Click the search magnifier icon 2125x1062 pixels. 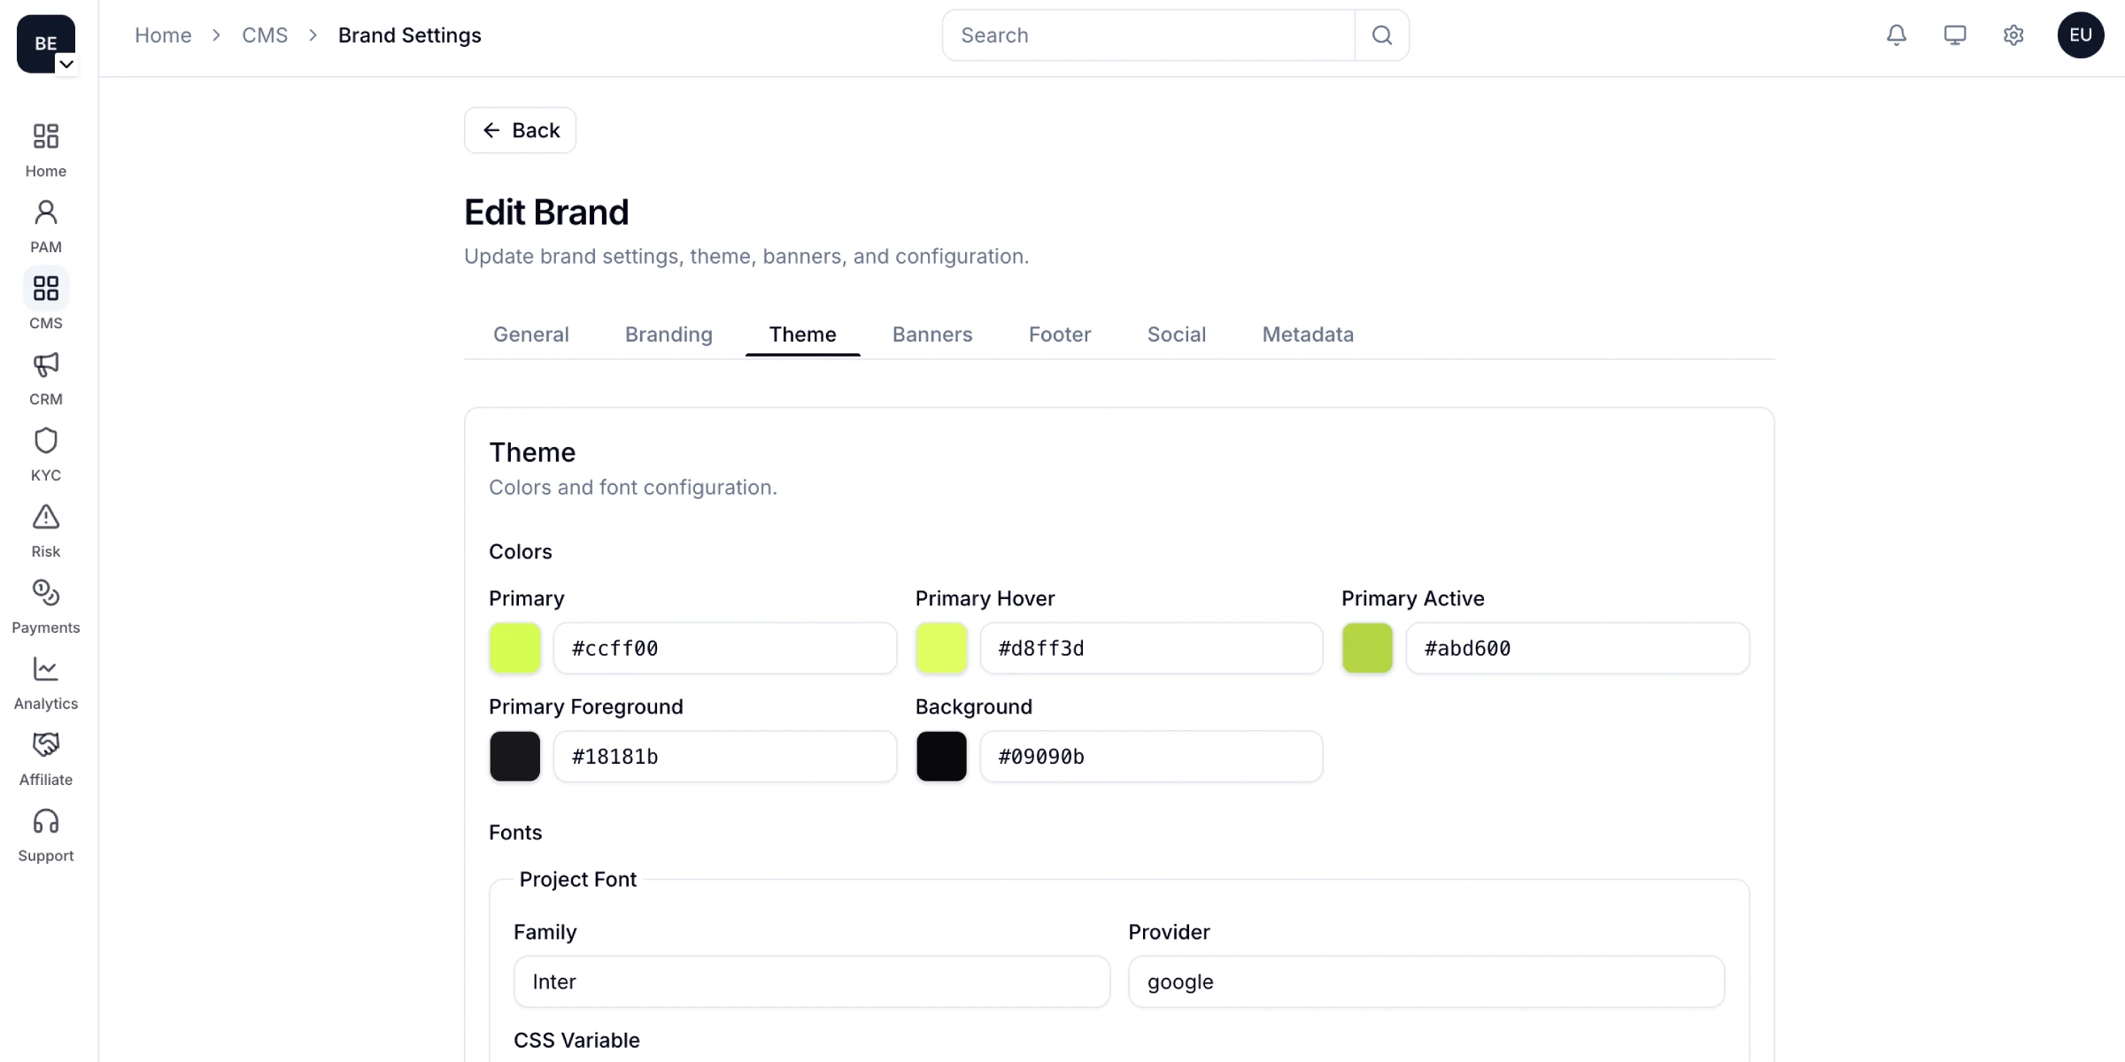tap(1382, 35)
